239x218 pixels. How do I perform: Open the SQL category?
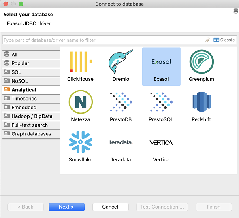click(31, 72)
